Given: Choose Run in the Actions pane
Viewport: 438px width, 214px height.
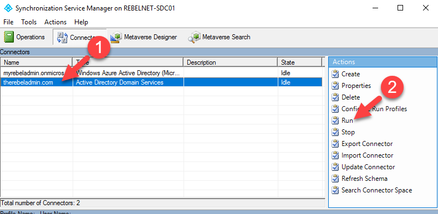Looking at the screenshot, I should (347, 121).
